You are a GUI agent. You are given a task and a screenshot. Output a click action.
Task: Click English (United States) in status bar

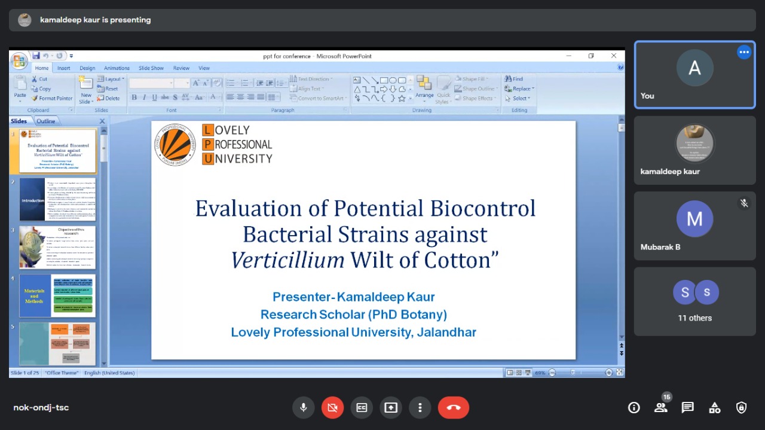point(109,373)
